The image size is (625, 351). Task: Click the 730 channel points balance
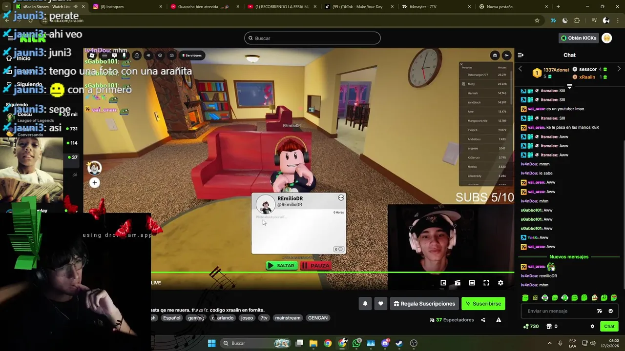pyautogui.click(x=531, y=326)
